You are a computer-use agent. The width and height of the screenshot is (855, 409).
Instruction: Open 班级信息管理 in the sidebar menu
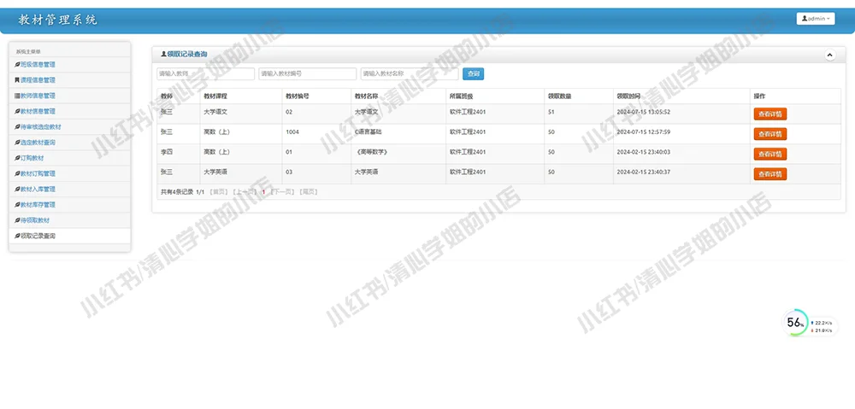(70, 64)
